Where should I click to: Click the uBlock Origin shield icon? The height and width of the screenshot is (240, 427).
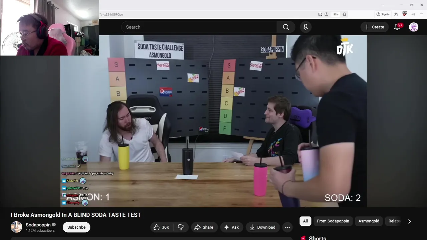(405, 14)
